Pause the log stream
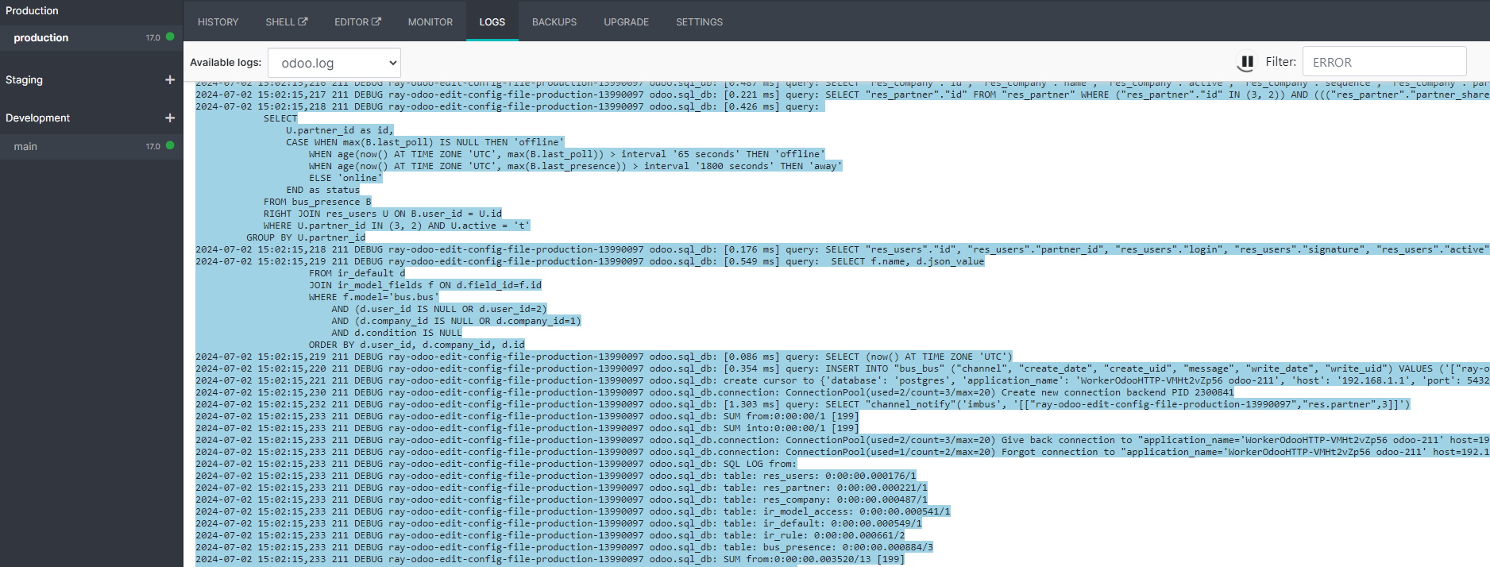The height and width of the screenshot is (567, 1490). 1247,62
